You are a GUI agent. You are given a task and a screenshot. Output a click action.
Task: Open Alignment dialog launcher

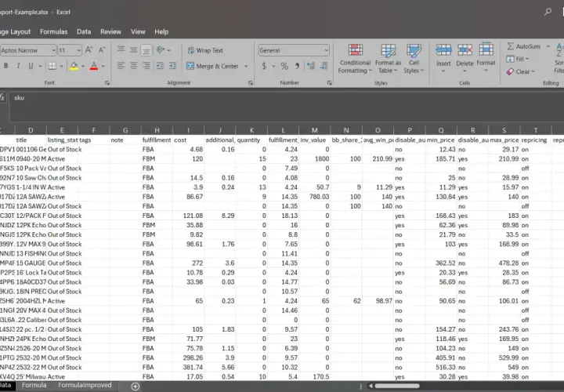(x=251, y=83)
